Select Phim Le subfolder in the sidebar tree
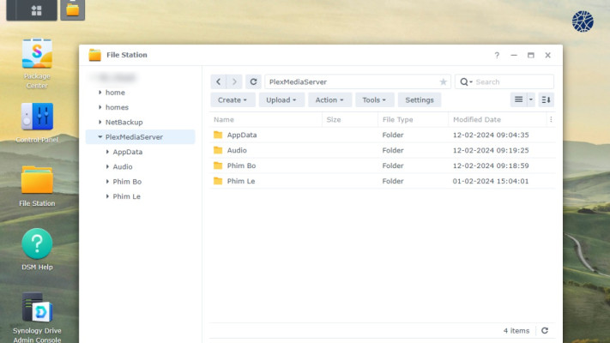This screenshot has width=610, height=343. point(126,196)
